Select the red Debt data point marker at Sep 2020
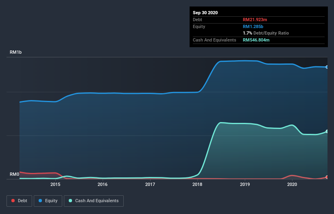 coord(327,177)
